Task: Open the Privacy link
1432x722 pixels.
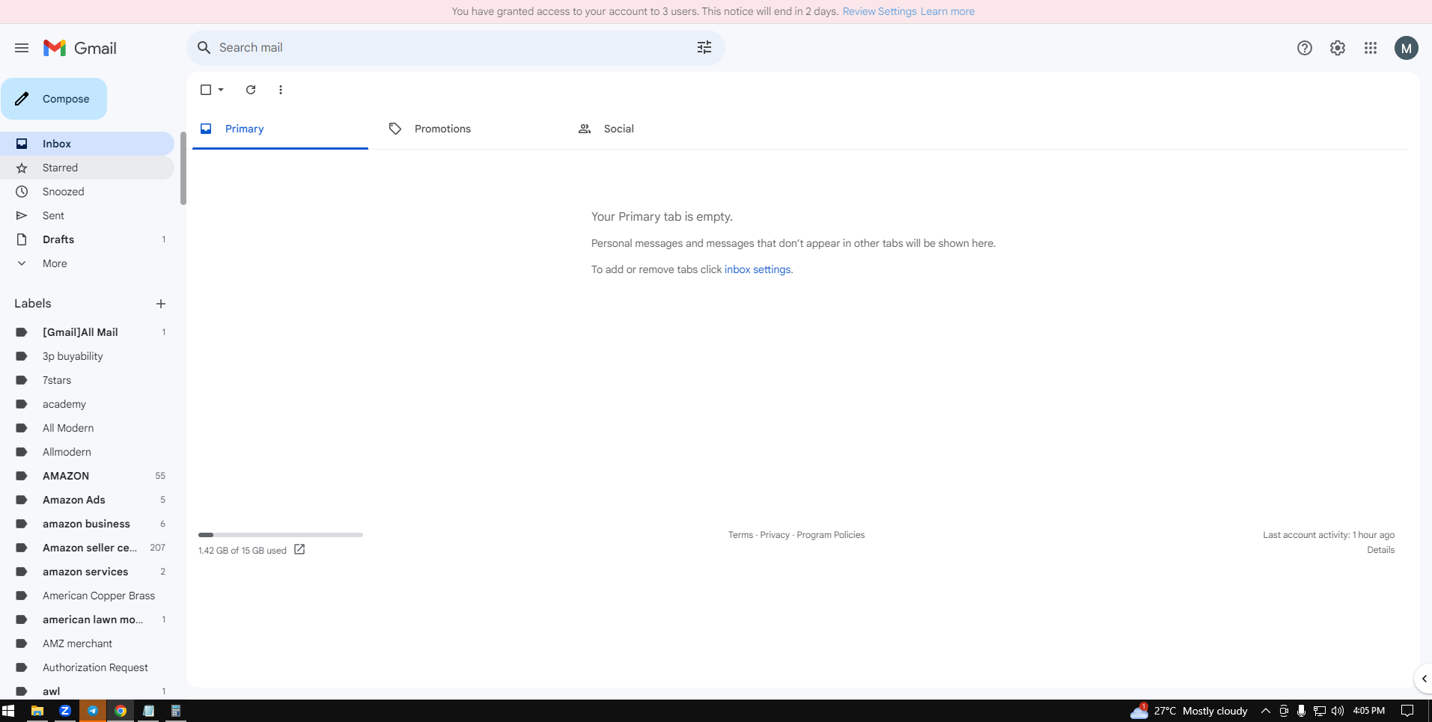Action: click(775, 535)
